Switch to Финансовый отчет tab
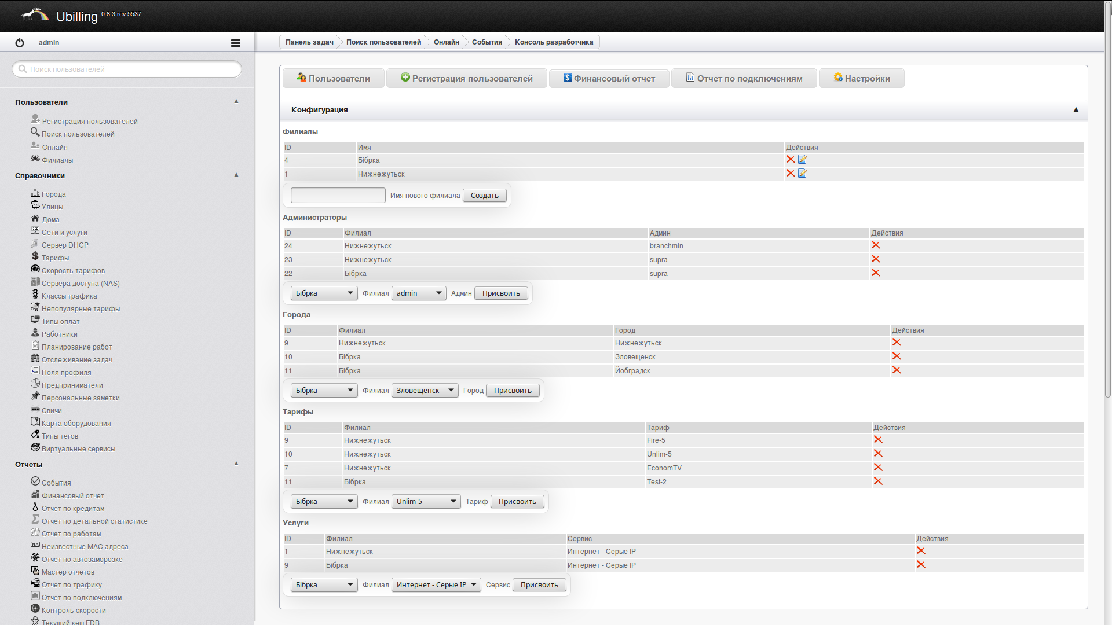Screen dimensions: 1112x625 click(609, 79)
